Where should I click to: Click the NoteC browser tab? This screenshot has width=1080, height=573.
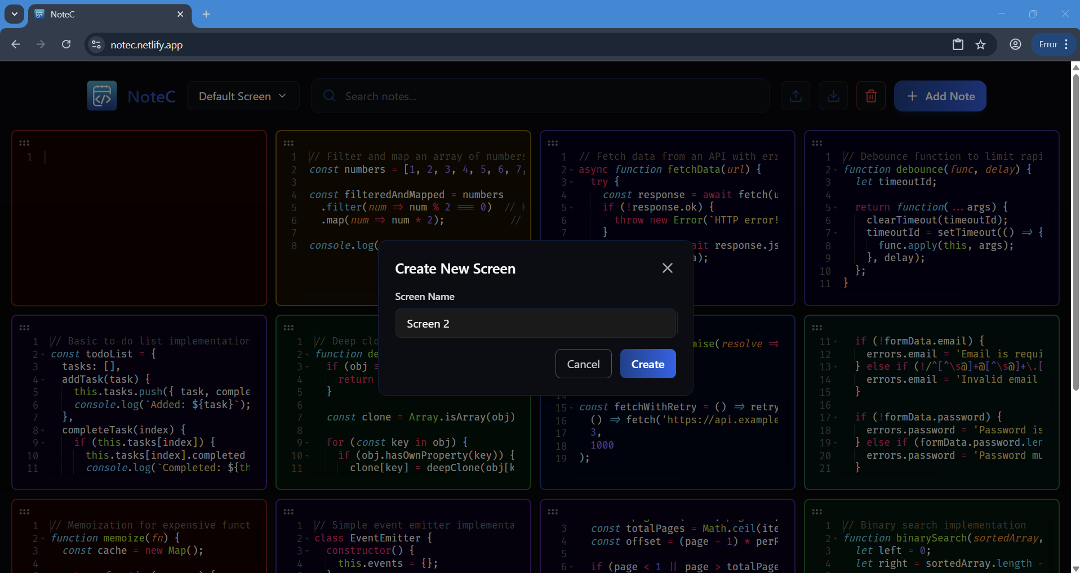pyautogui.click(x=110, y=14)
